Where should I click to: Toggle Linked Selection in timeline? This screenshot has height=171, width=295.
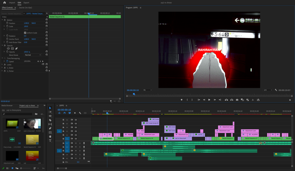pyautogui.click(x=70, y=113)
